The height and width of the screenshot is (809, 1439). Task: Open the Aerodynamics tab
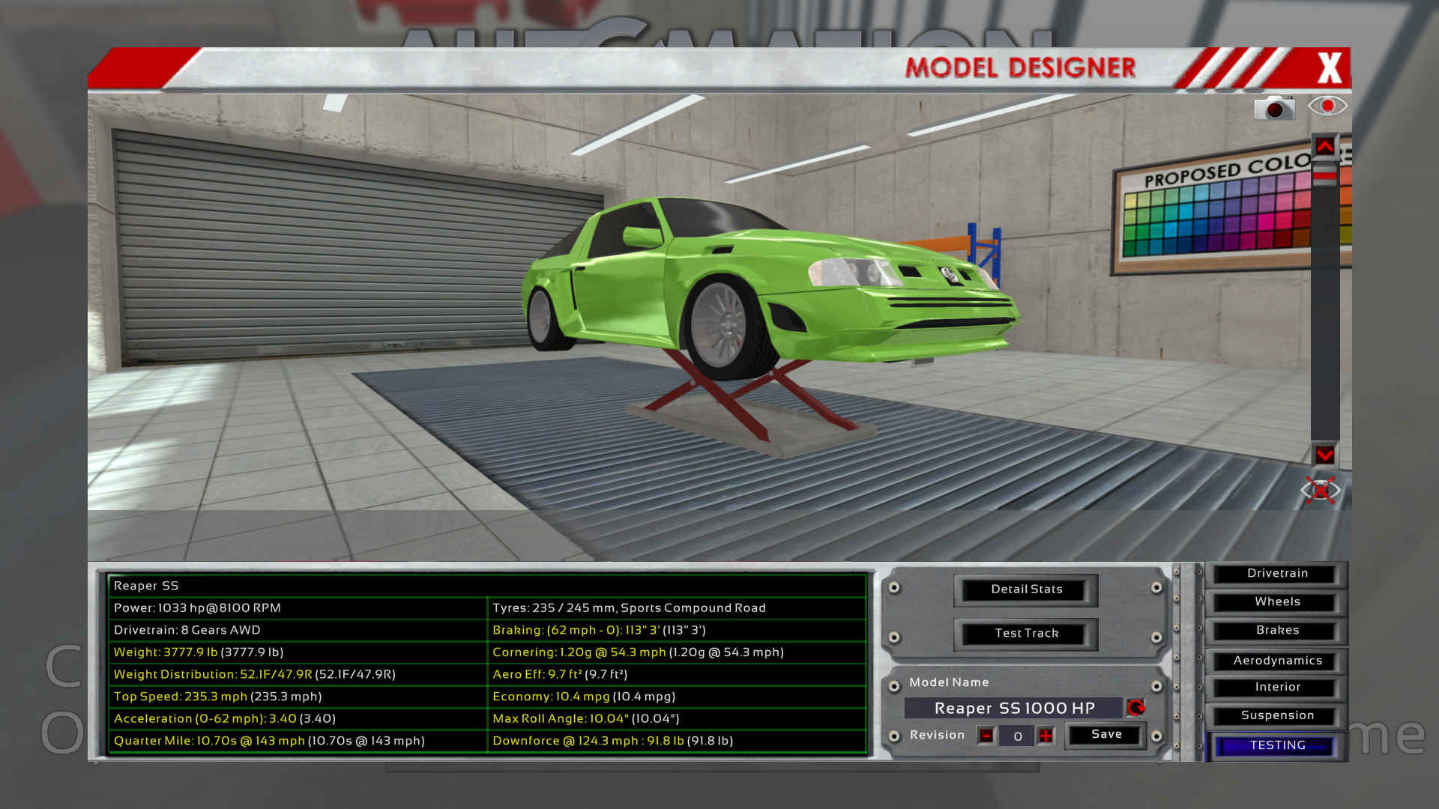1277,661
